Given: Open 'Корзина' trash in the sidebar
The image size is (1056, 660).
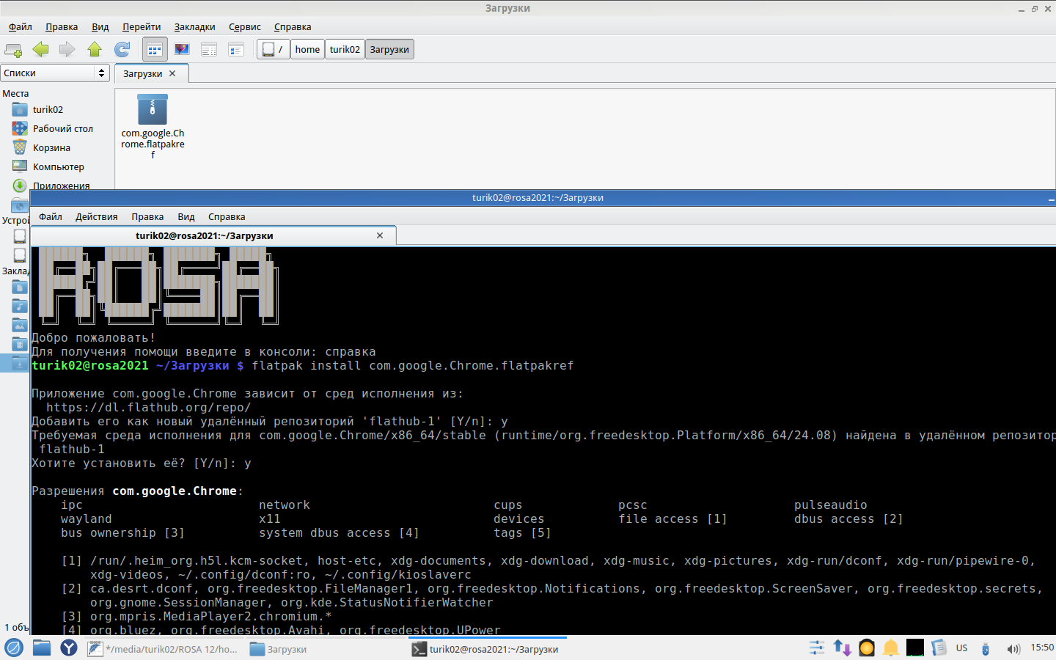Looking at the screenshot, I should [51, 148].
